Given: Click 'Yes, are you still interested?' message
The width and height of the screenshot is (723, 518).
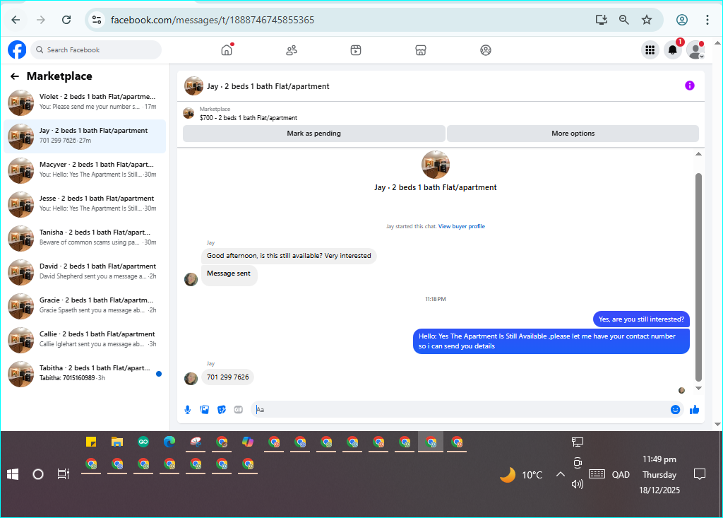Looking at the screenshot, I should (641, 319).
